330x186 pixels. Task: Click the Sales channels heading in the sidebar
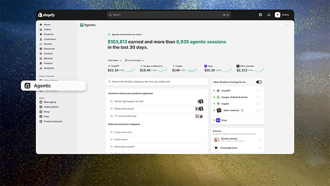tap(47, 76)
